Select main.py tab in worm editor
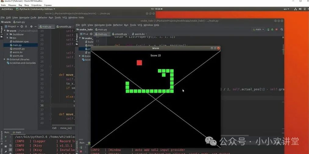Image resolution: width=309 pixels, height=154 pixels. pos(46,26)
